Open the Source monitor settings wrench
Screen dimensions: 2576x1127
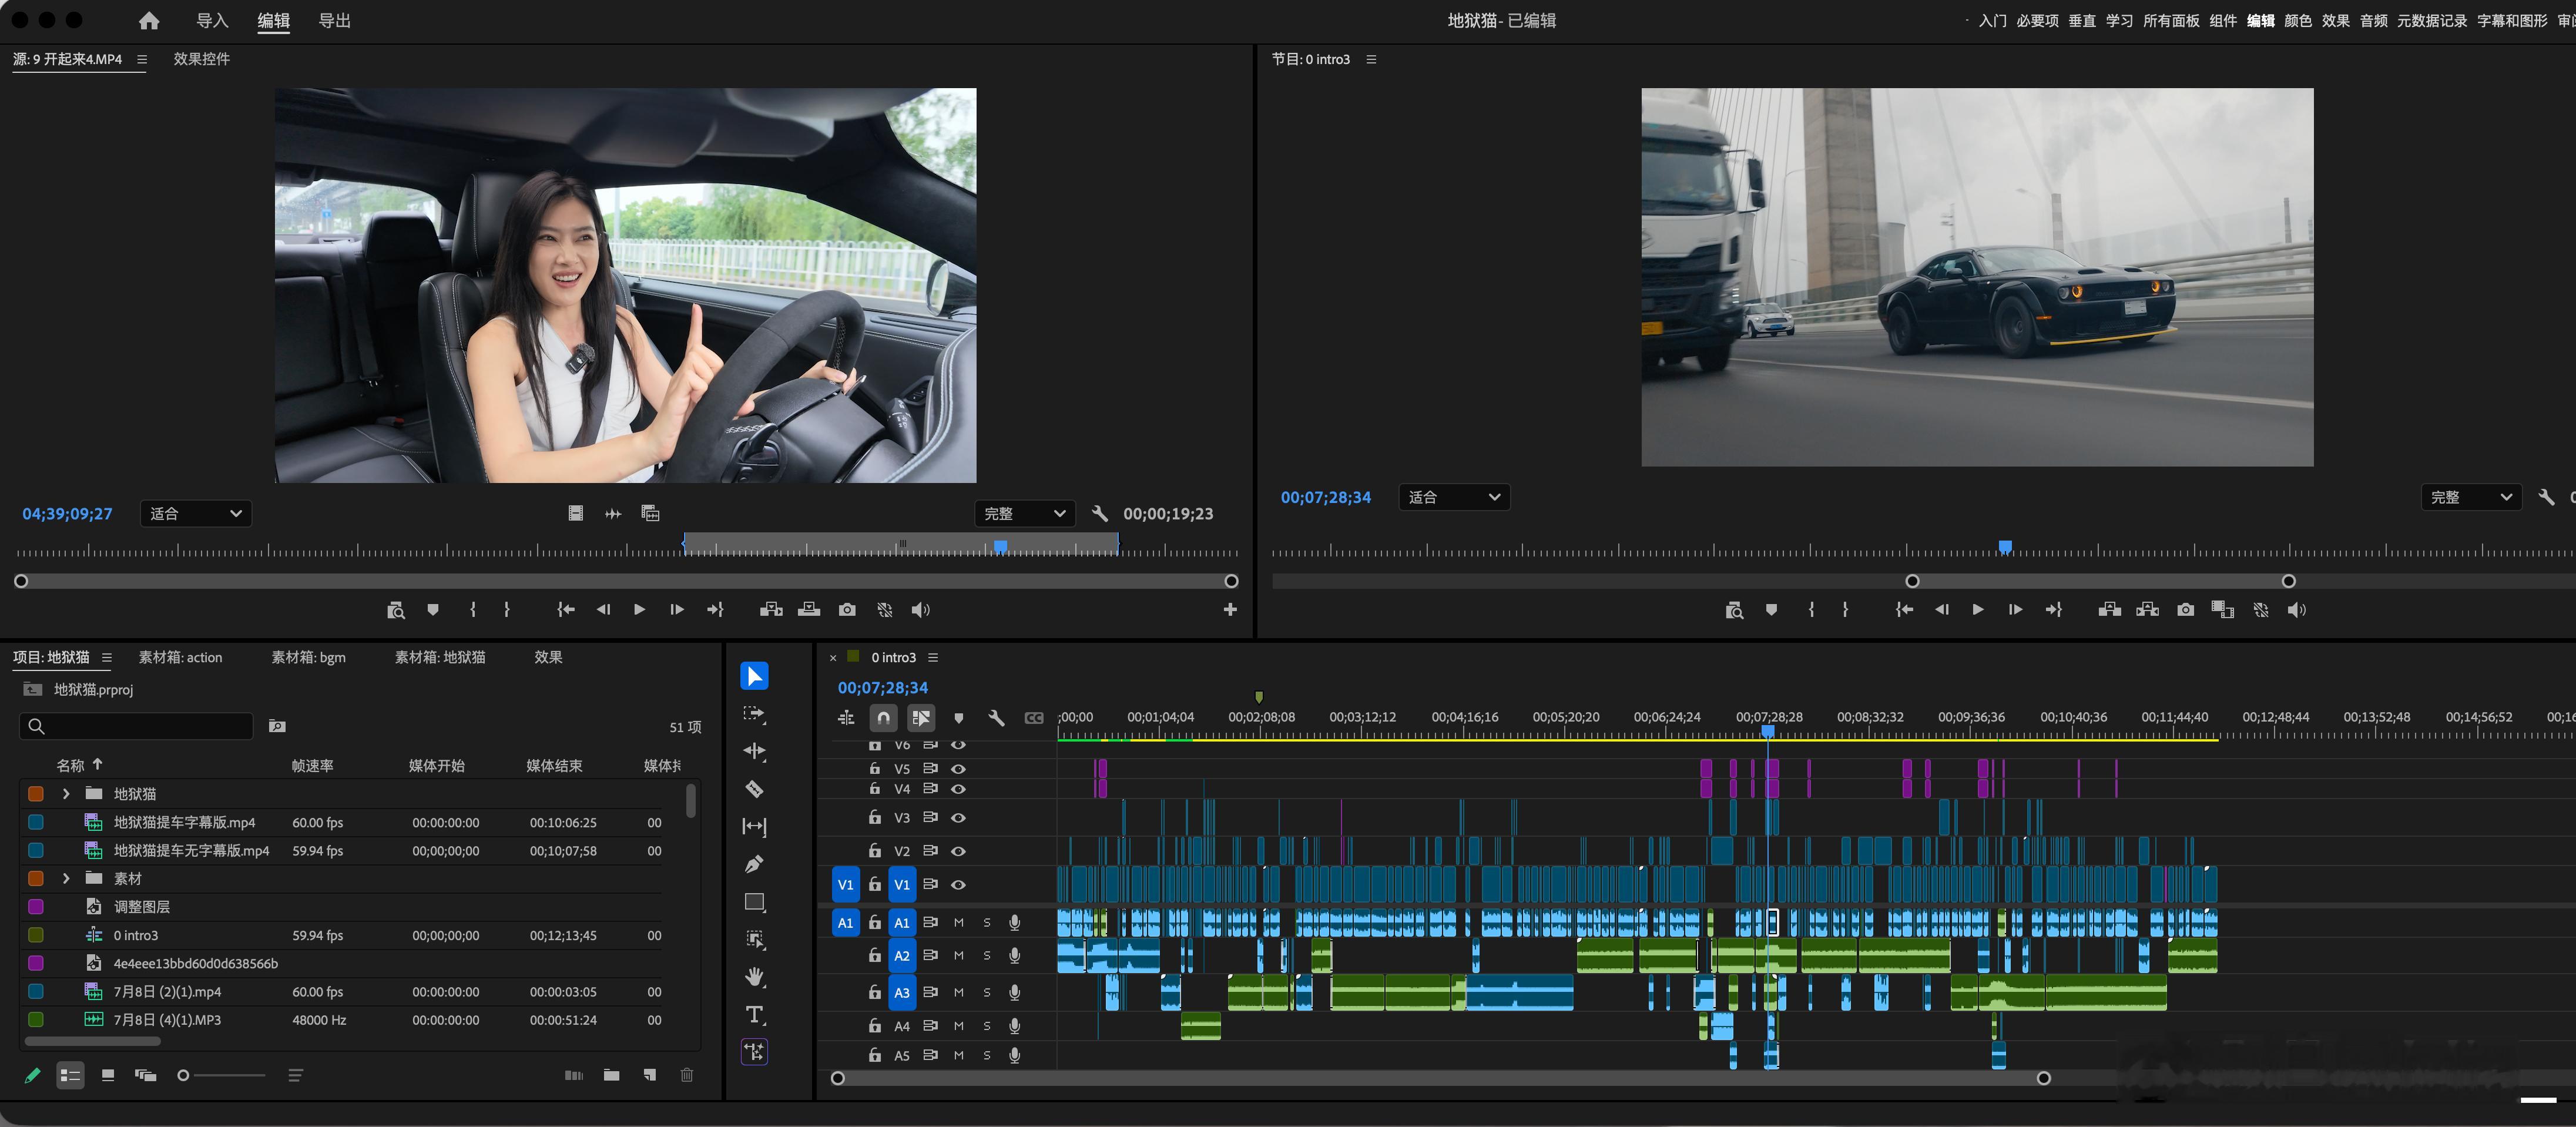point(1100,513)
